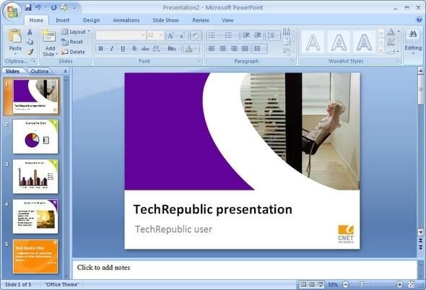Screen dimensions: 426x290
Task: Change text direction
Action: click(288, 32)
